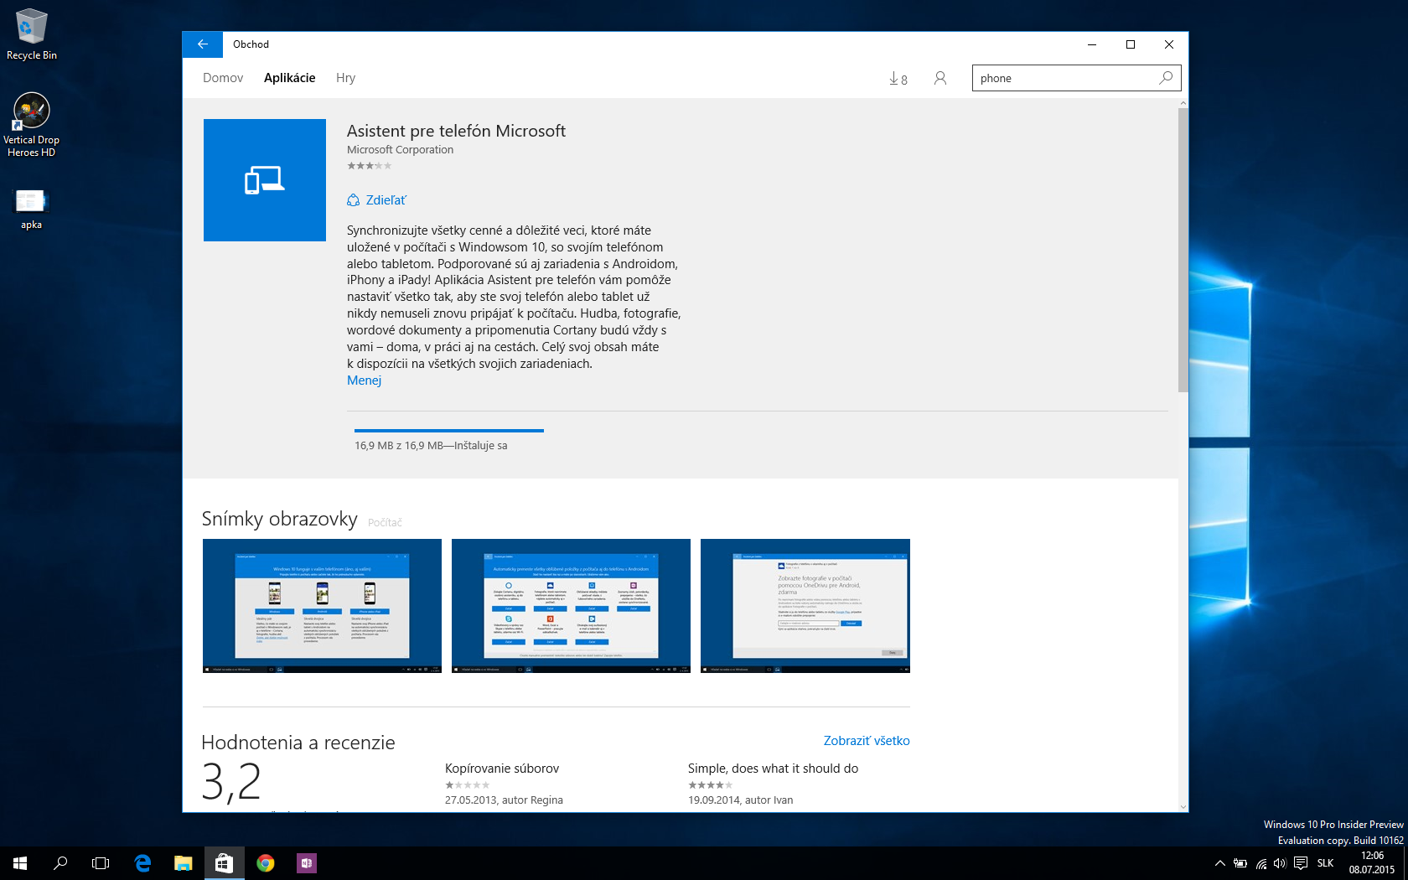Open taskbar search
This screenshot has width=1408, height=880.
(x=60, y=863)
